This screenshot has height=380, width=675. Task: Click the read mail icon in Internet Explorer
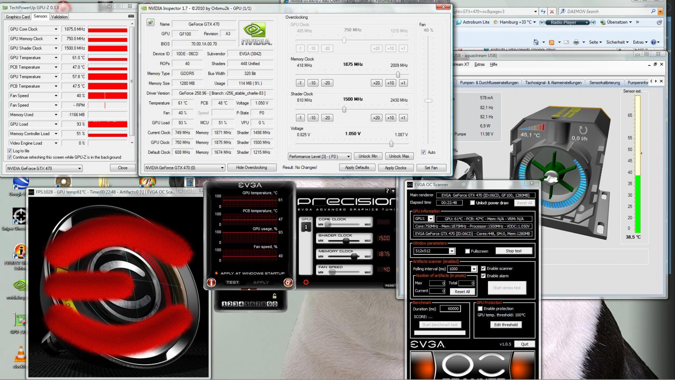click(566, 42)
